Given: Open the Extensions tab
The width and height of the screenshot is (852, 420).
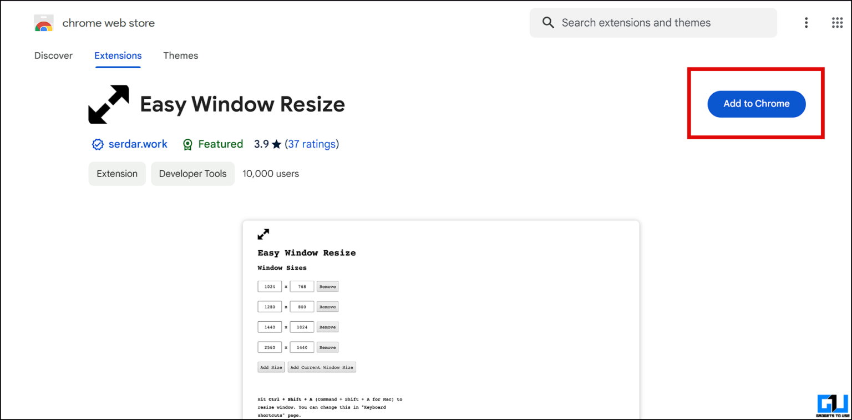Looking at the screenshot, I should (x=118, y=55).
